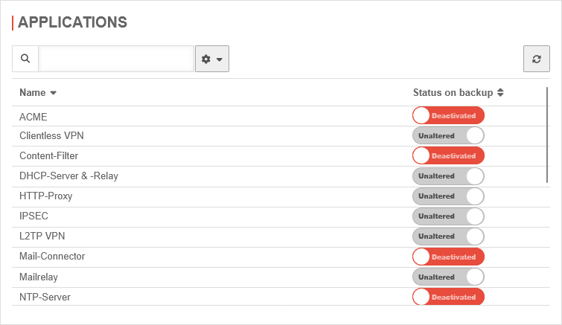Toggle NTP-Server backup status switch

point(448,297)
